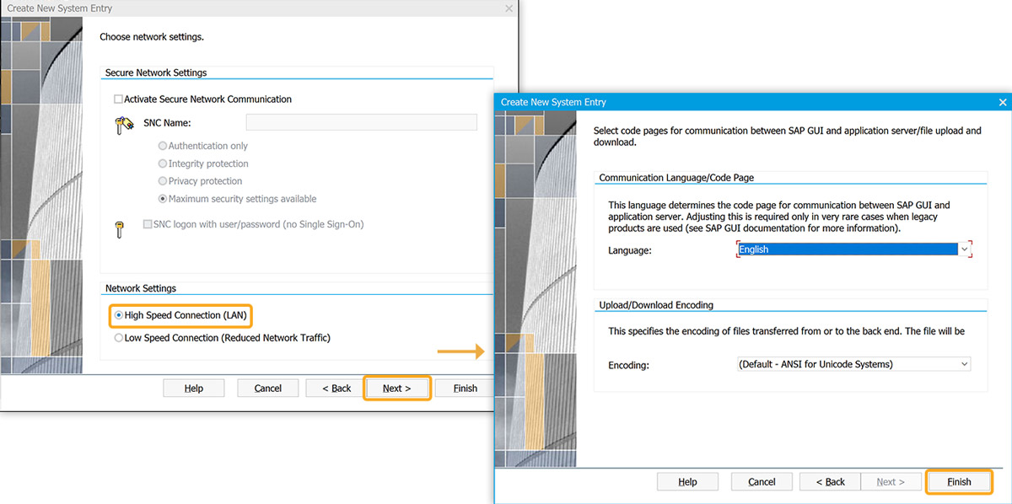1012x504 pixels.
Task: Open the Encoding dropdown list
Action: pyautogui.click(x=853, y=364)
